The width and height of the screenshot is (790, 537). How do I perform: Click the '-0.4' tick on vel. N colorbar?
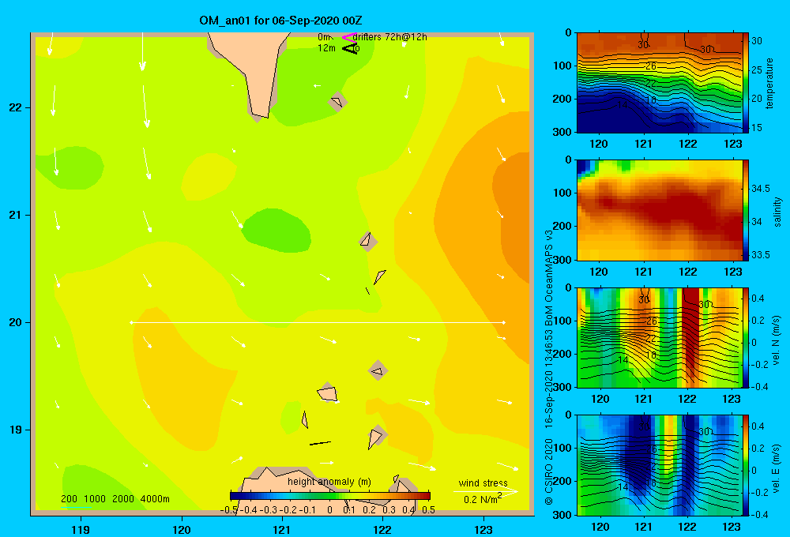click(759, 387)
